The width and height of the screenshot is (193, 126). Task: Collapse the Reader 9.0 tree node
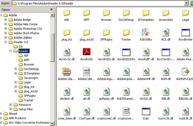point(6,42)
